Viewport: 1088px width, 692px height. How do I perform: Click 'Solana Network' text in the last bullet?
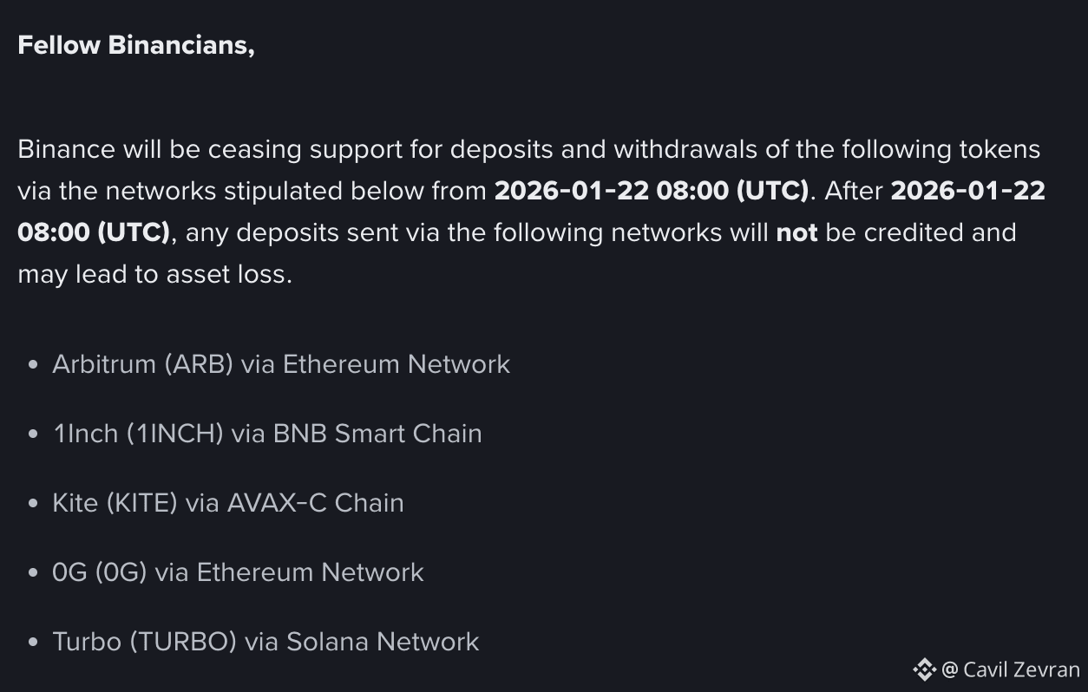click(383, 642)
